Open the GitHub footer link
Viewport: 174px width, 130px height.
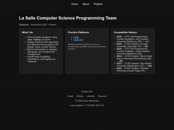point(80,96)
